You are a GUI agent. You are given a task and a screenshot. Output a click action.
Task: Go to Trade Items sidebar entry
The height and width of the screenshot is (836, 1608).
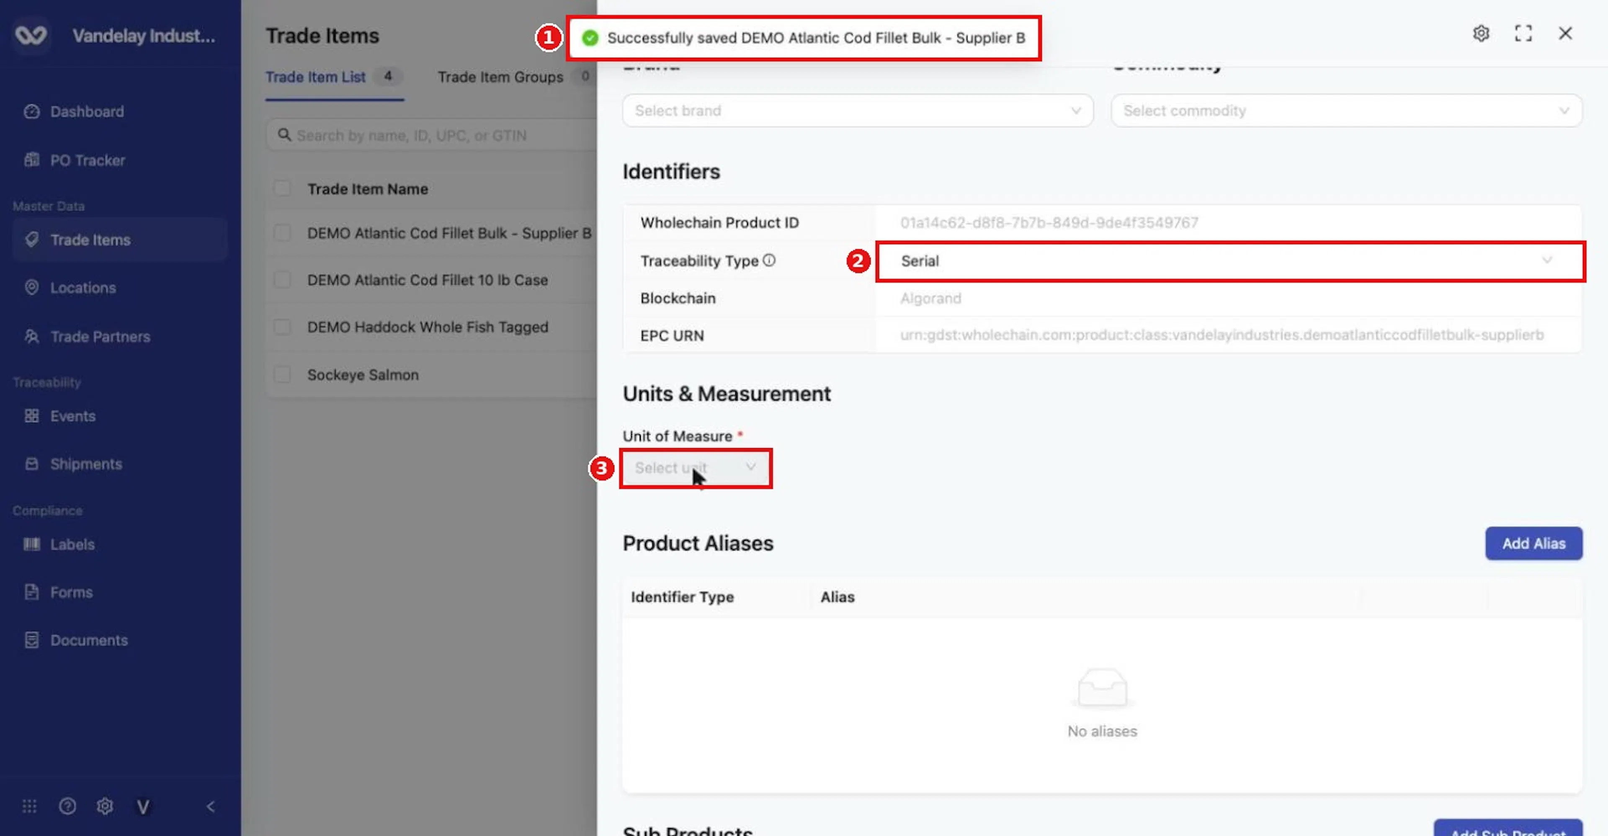click(119, 240)
